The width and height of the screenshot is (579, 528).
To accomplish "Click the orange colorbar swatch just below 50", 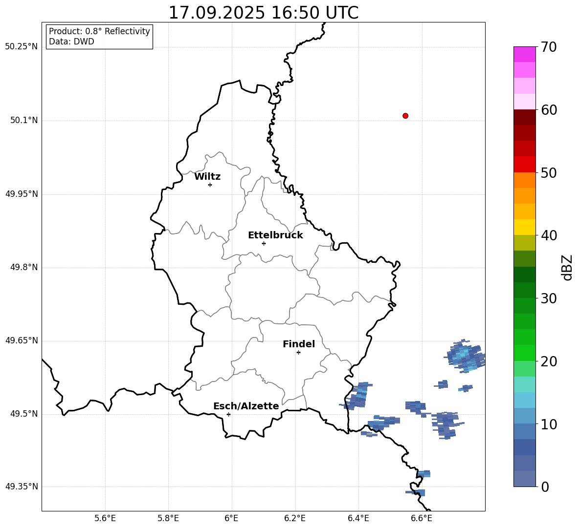I will [524, 180].
